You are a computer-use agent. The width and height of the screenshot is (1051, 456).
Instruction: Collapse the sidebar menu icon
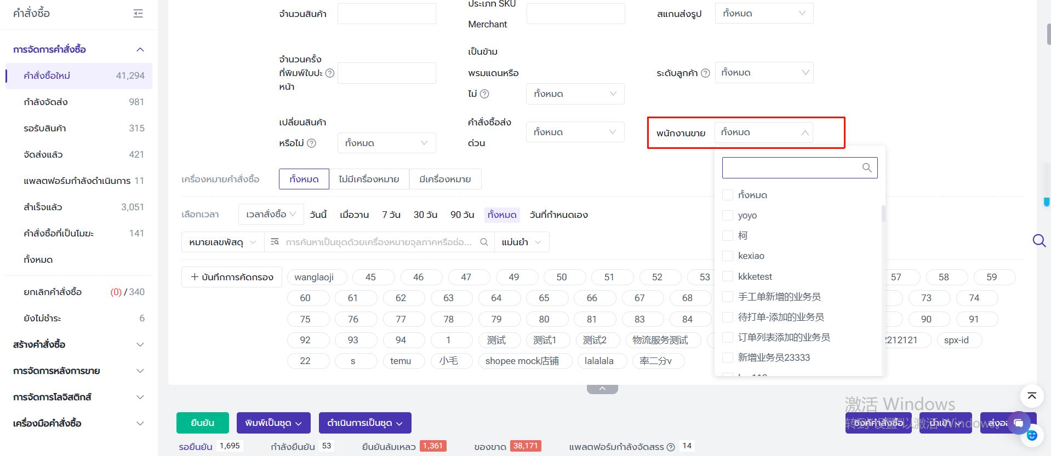coord(138,14)
